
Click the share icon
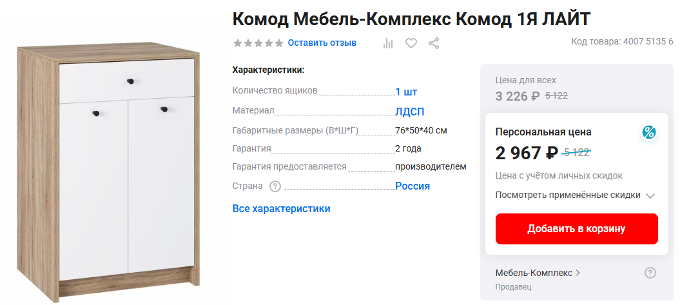point(434,43)
